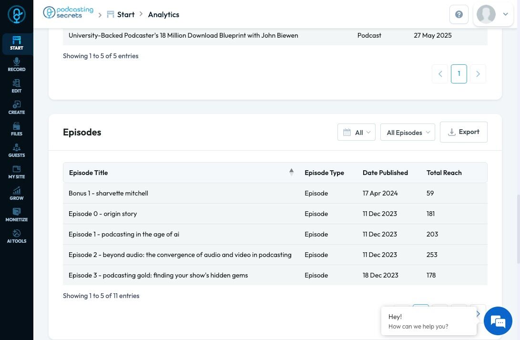Open the Edit section in sidebar

tap(17, 86)
